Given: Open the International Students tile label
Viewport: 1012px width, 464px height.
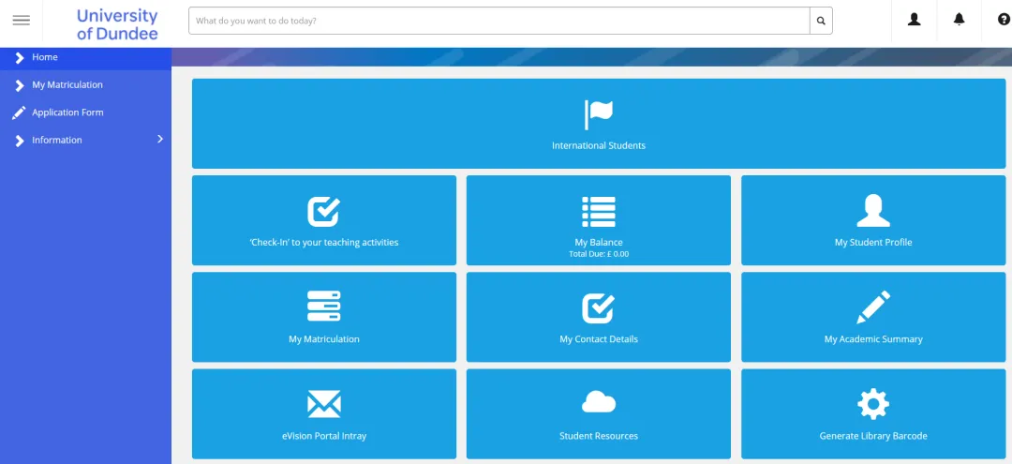Looking at the screenshot, I should coord(598,146).
